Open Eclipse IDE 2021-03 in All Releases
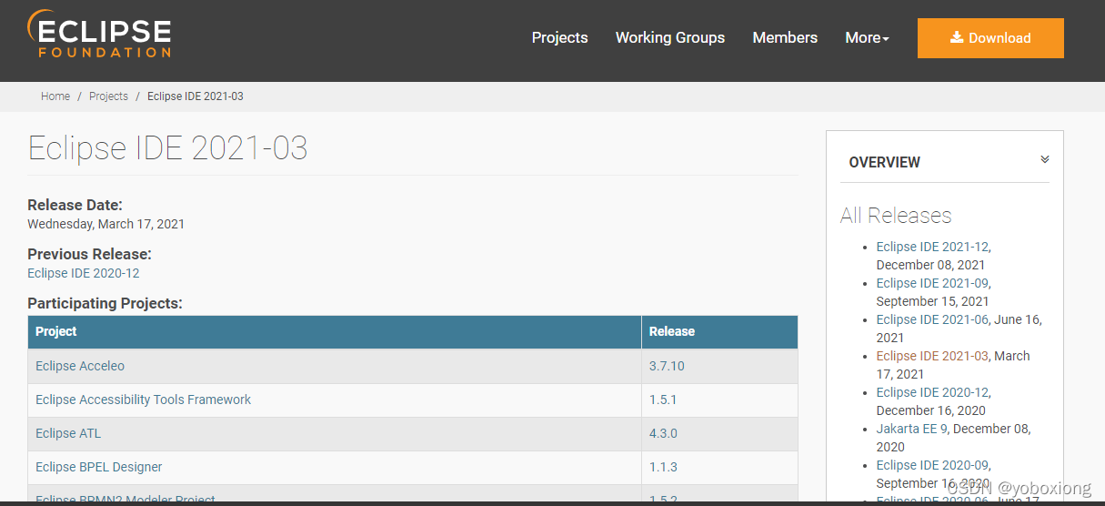 point(932,356)
